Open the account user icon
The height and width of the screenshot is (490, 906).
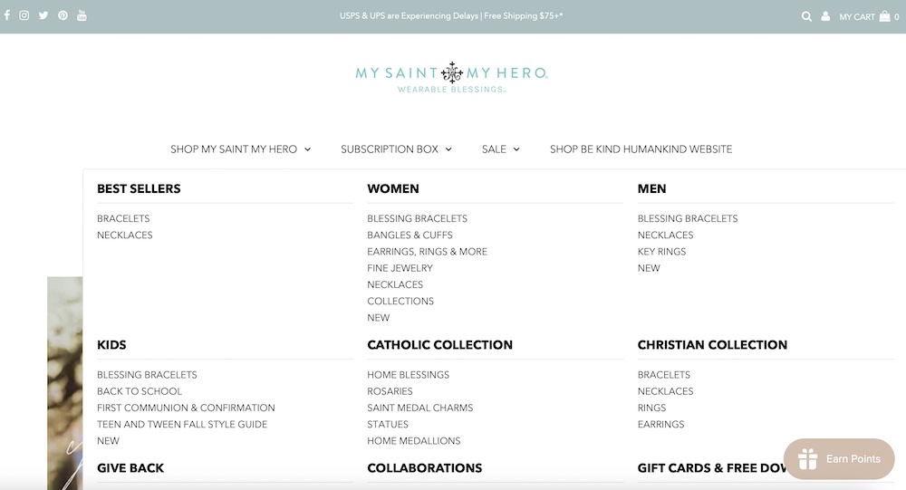point(825,16)
